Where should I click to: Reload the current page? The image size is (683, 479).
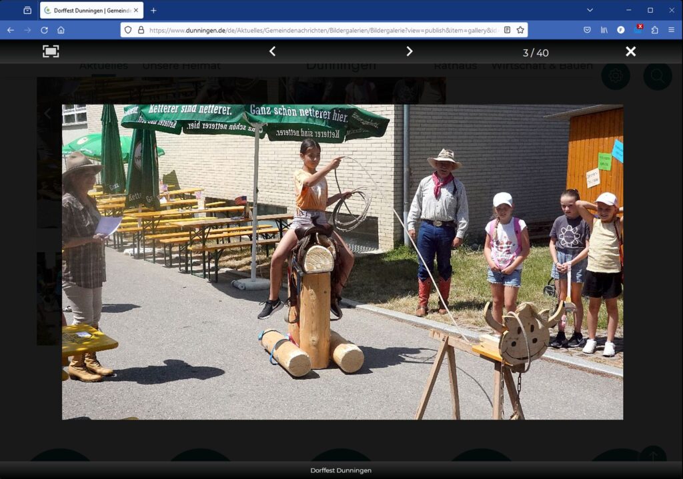click(x=44, y=30)
